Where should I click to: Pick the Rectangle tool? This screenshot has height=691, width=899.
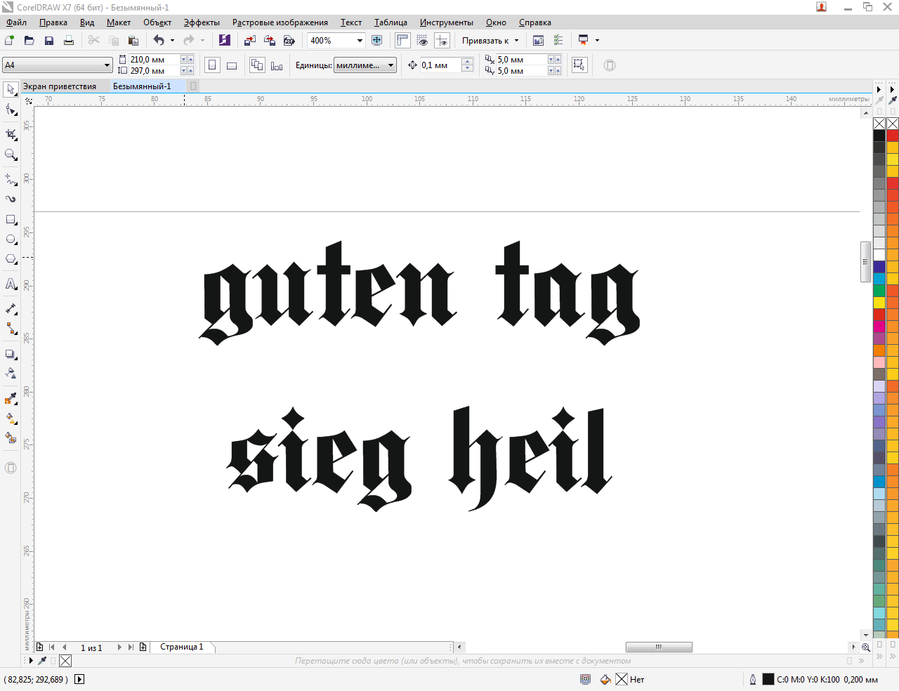click(x=11, y=220)
